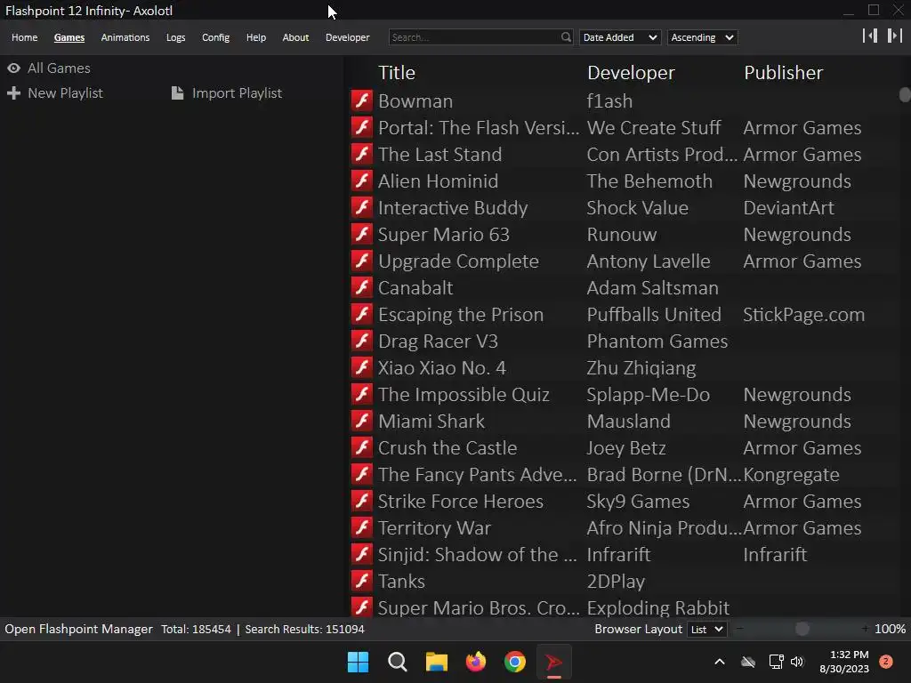The image size is (911, 683).
Task: Click the Flash icon beside The Impossible Quiz
Action: pos(361,394)
